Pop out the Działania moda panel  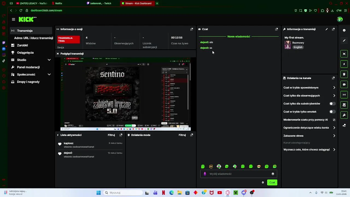point(192,135)
